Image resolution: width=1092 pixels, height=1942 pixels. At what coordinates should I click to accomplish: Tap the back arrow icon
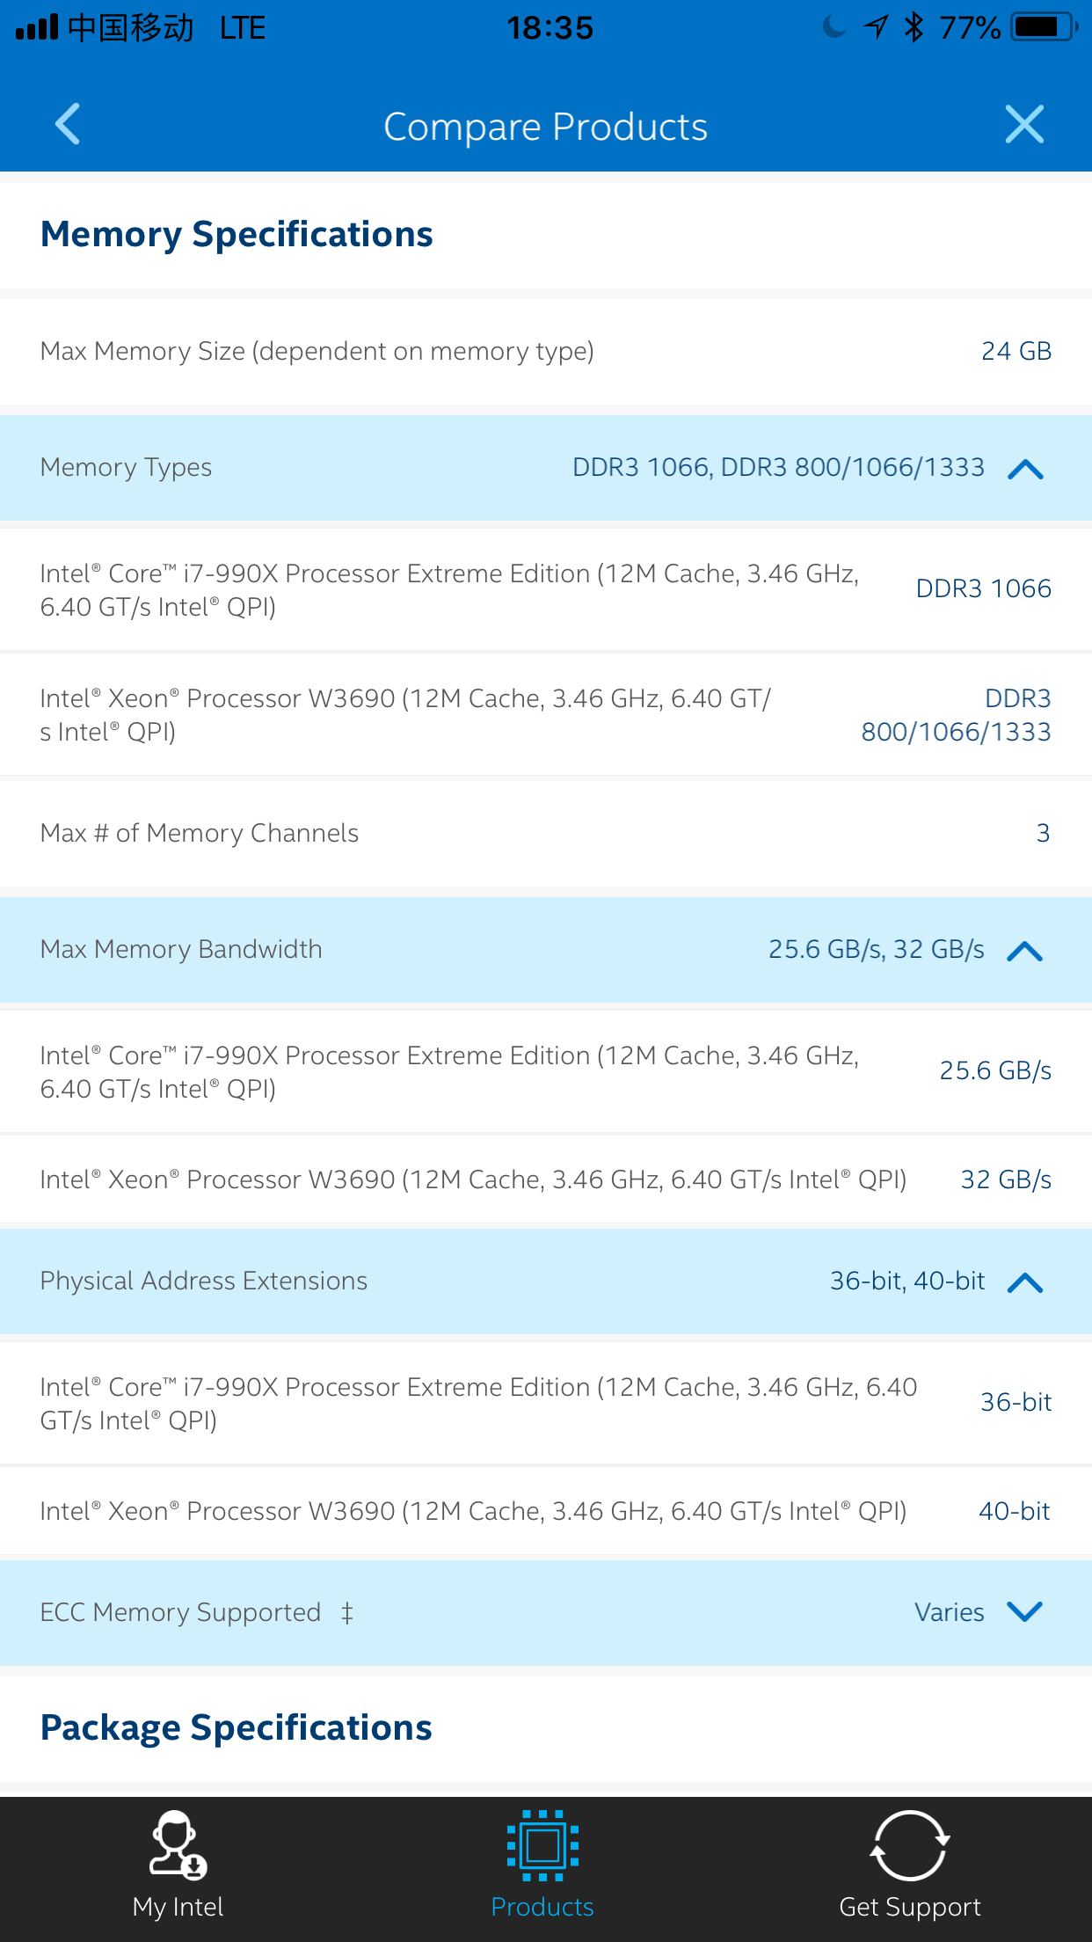(68, 124)
